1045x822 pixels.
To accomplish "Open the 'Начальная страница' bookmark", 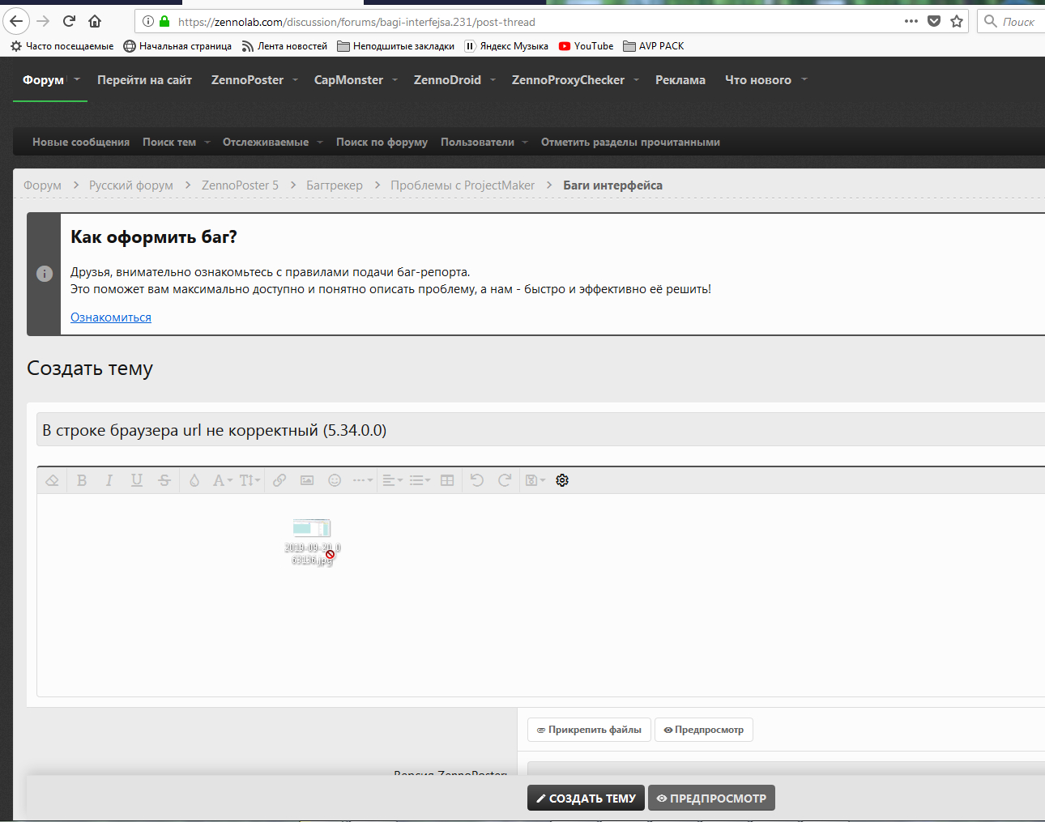I will tap(177, 46).
